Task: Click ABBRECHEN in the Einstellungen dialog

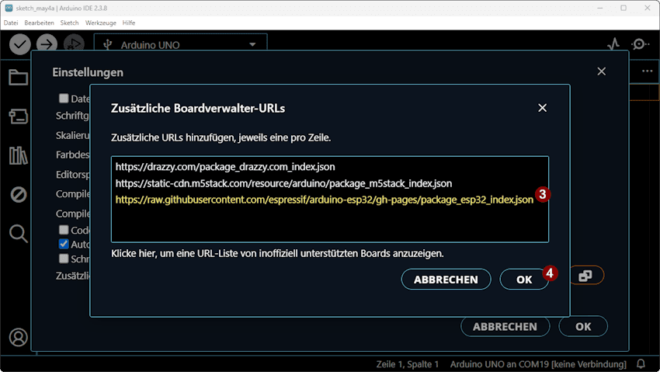Action: (505, 326)
